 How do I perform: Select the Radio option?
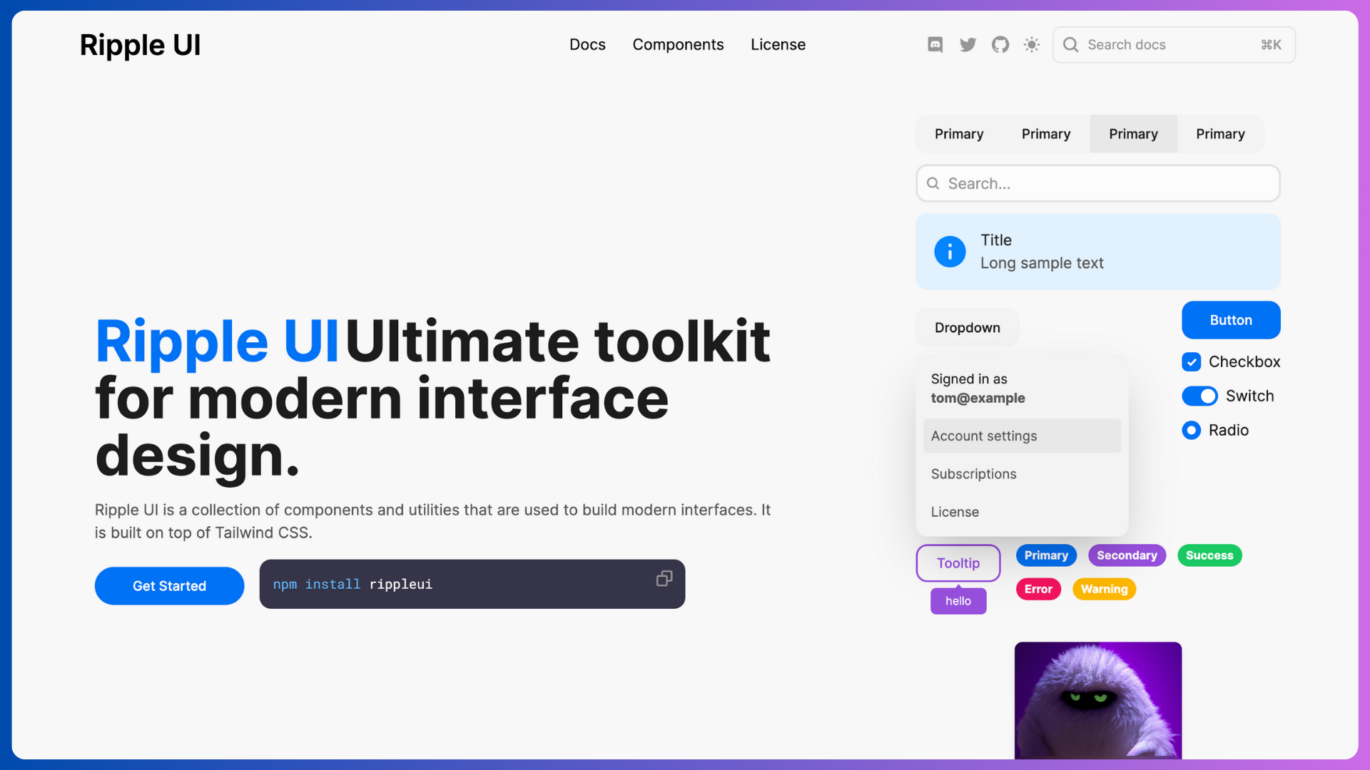(x=1191, y=431)
